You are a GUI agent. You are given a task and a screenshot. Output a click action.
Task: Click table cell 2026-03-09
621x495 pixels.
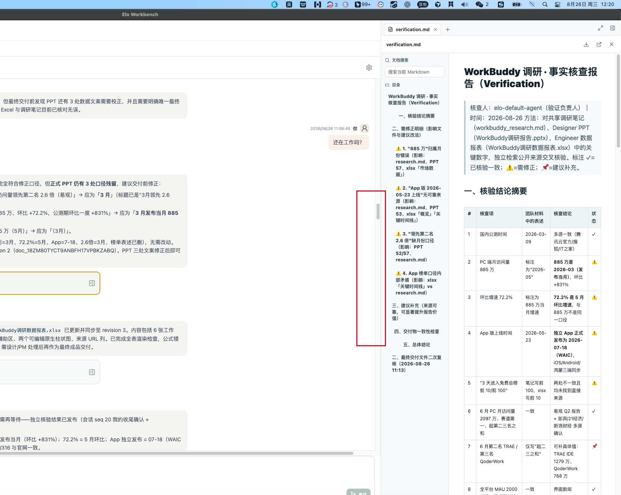coord(536,241)
